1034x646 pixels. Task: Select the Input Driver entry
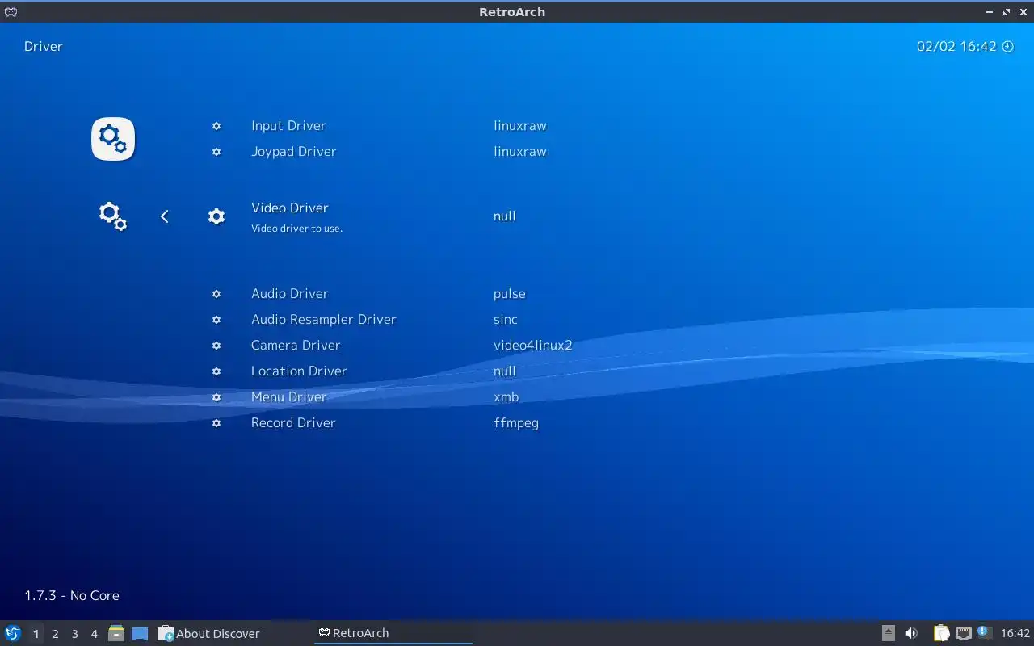[x=288, y=126]
